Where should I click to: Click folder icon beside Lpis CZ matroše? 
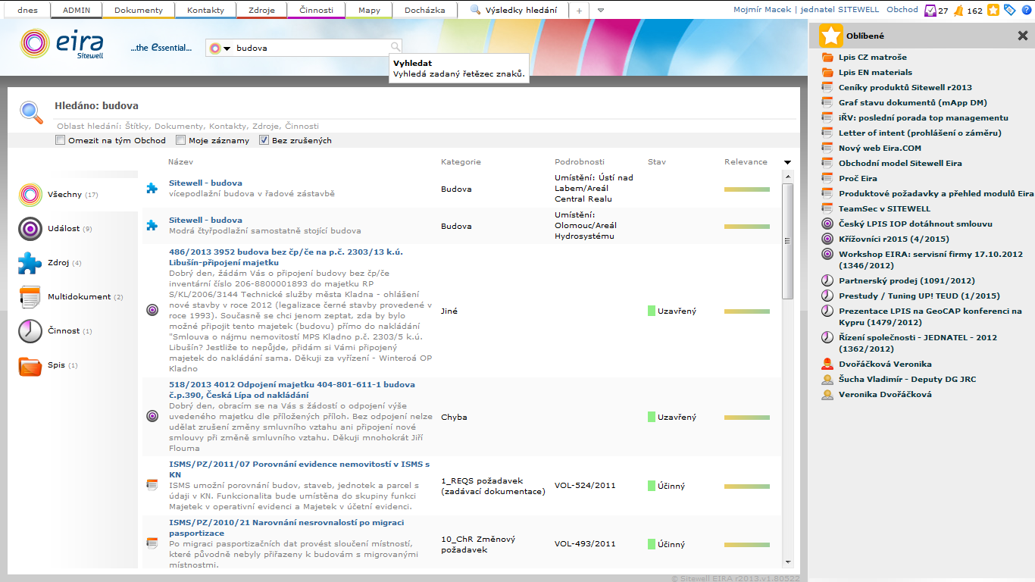coord(827,58)
